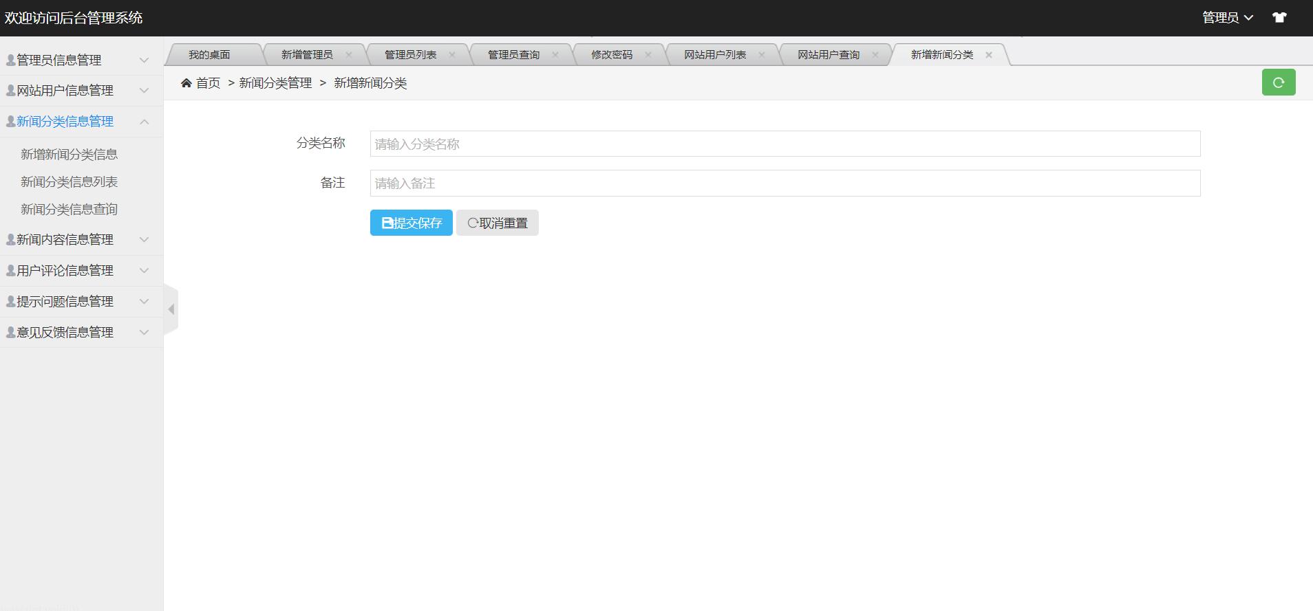The height and width of the screenshot is (611, 1313).
Task: Close the 管理员查询 tab
Action: coord(555,55)
